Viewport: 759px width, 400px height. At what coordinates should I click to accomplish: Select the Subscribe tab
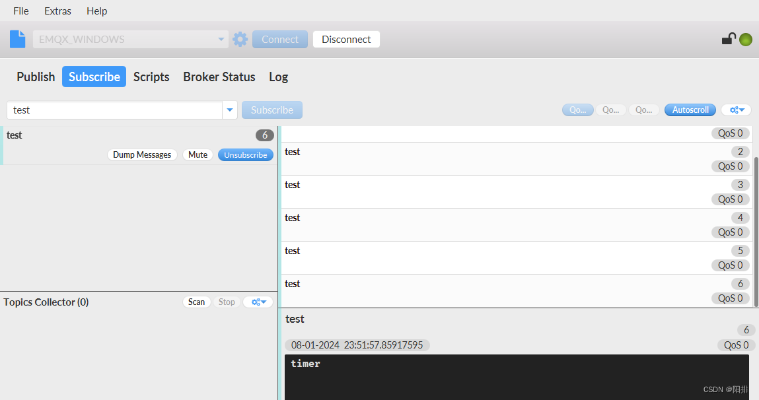coord(94,77)
